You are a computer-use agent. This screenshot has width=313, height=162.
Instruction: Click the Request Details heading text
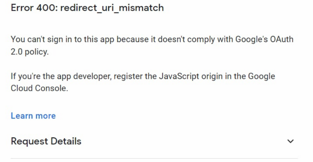[46, 141]
